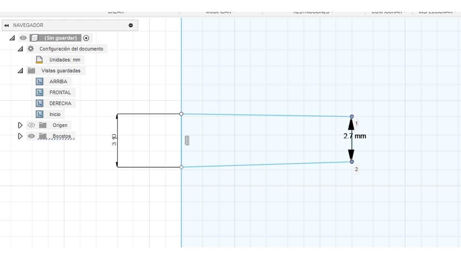Click the Origen folder icon
The image size is (461, 254).
tap(43, 125)
